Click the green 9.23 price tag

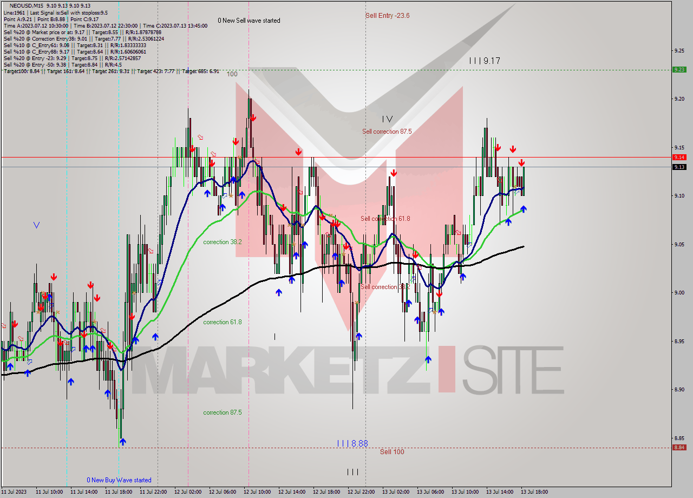point(679,69)
